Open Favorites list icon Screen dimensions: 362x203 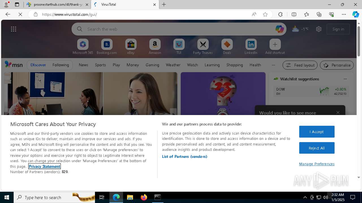[x=307, y=14]
